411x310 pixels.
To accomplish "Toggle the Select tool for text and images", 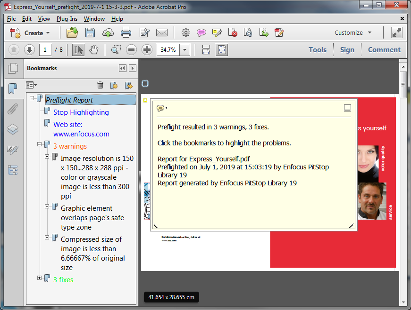I will [78, 50].
